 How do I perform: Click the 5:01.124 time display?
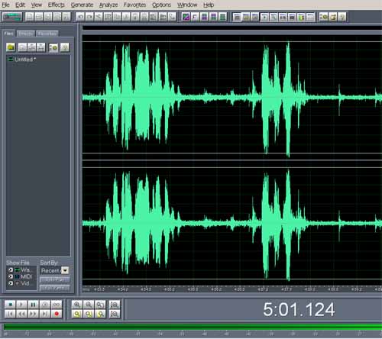299,309
